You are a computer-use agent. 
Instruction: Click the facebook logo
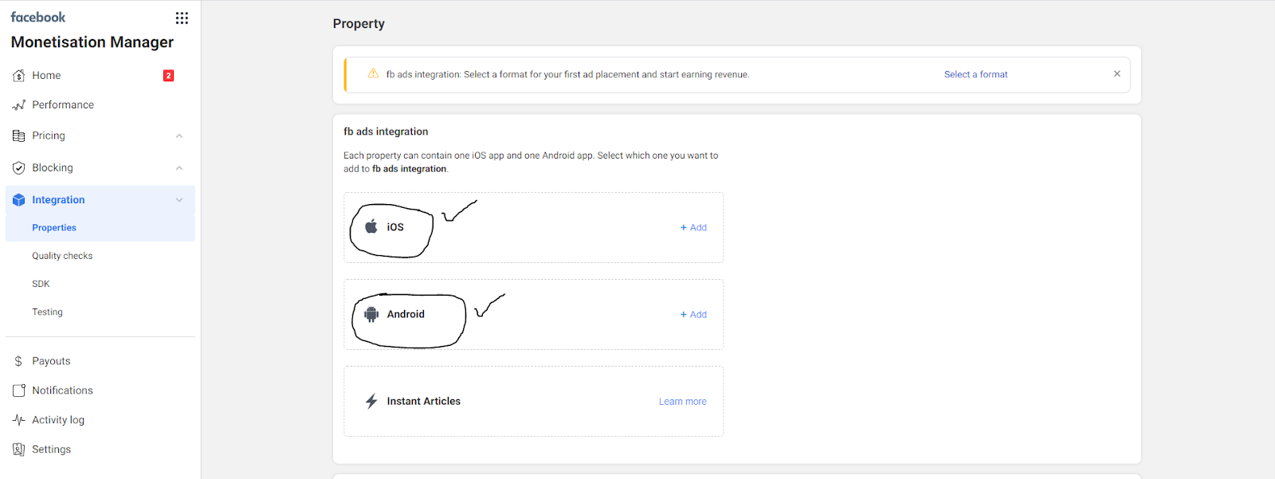38,17
